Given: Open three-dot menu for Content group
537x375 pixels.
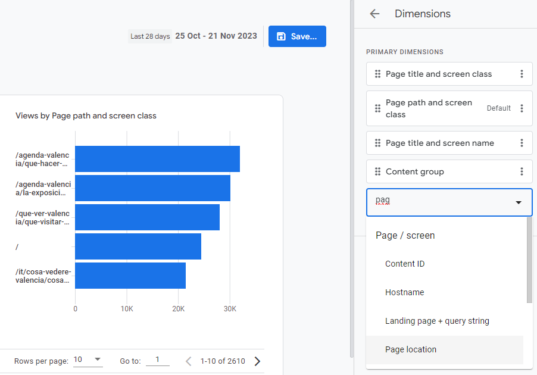Looking at the screenshot, I should tap(522, 172).
